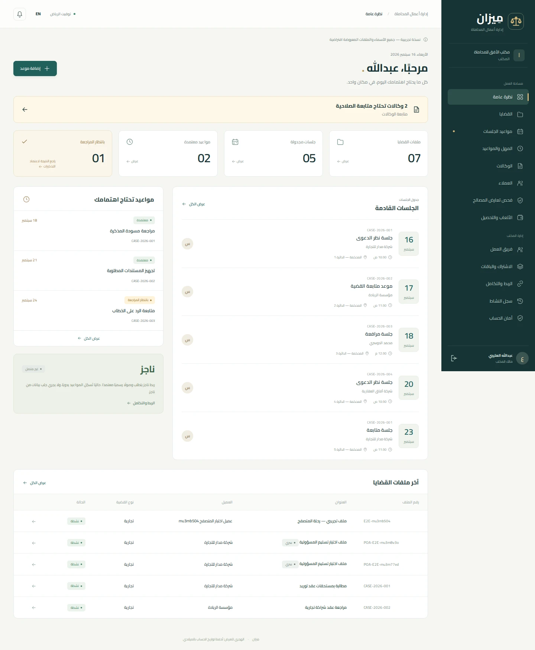Open the مراجعة مسودة المذكرة appointment

coord(88,231)
